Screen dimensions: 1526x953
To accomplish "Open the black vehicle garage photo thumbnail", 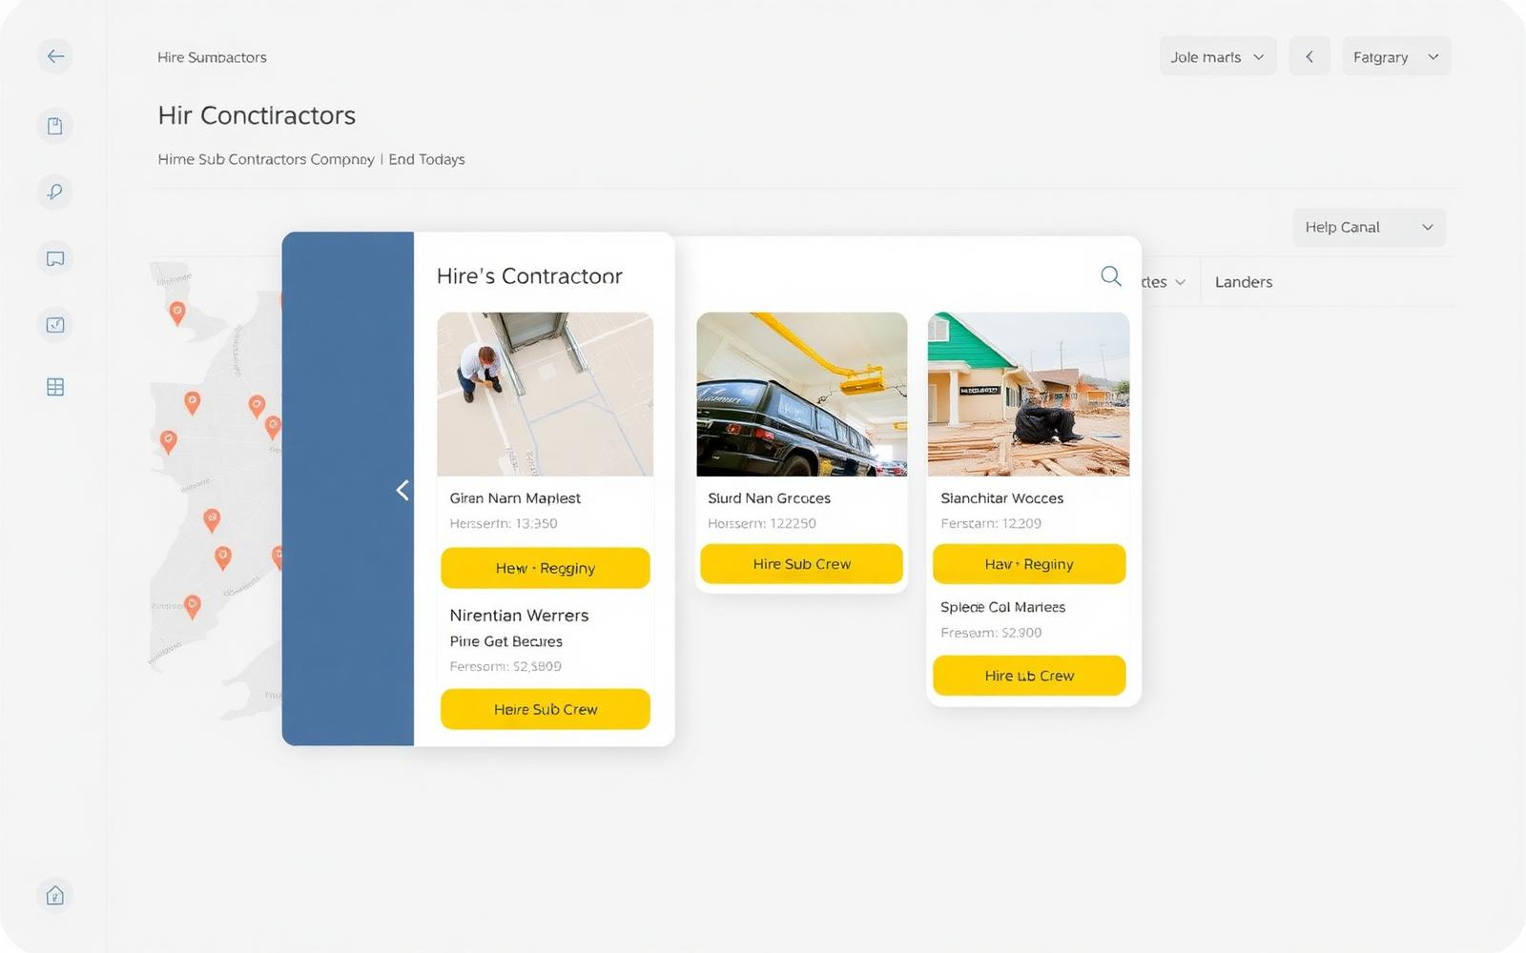I will pyautogui.click(x=802, y=394).
